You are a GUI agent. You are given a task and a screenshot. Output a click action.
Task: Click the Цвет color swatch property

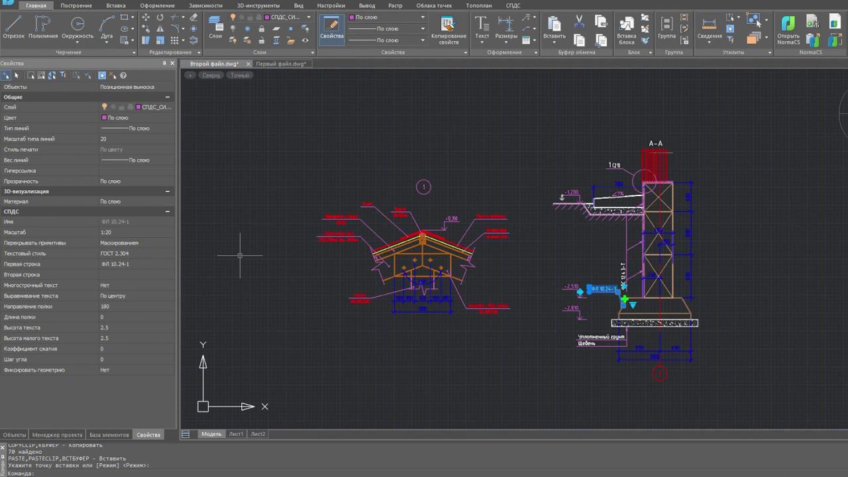tap(104, 118)
